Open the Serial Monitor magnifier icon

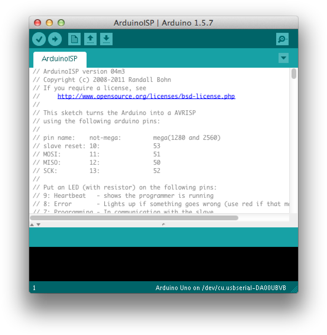(282, 39)
